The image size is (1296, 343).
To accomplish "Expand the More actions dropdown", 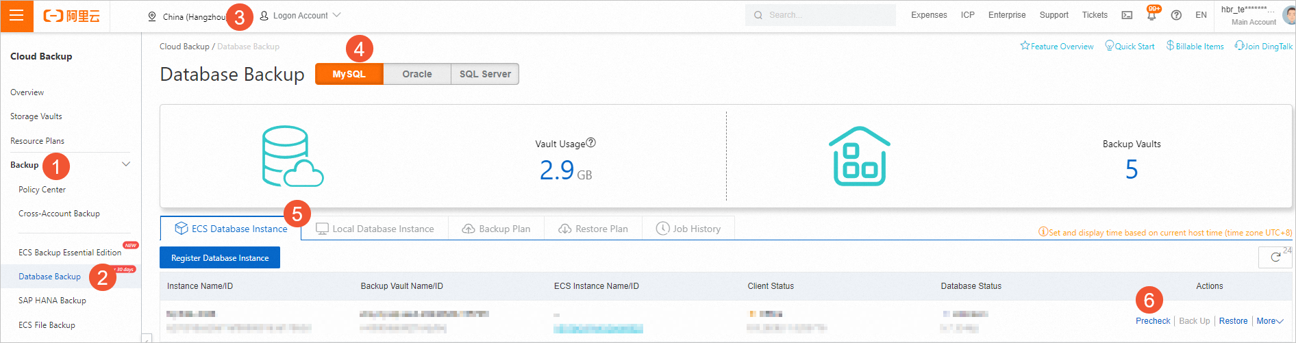I will pyautogui.click(x=1269, y=321).
